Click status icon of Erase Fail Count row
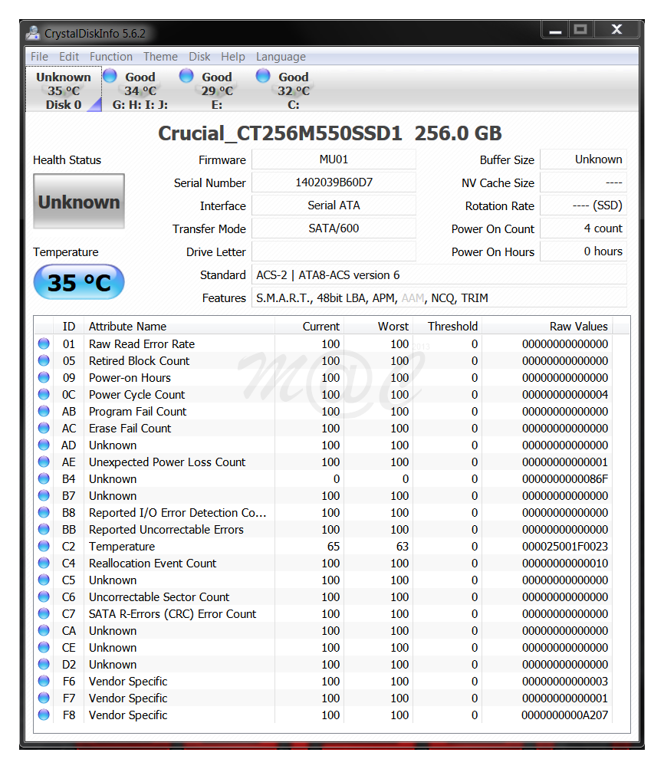 [x=44, y=428]
